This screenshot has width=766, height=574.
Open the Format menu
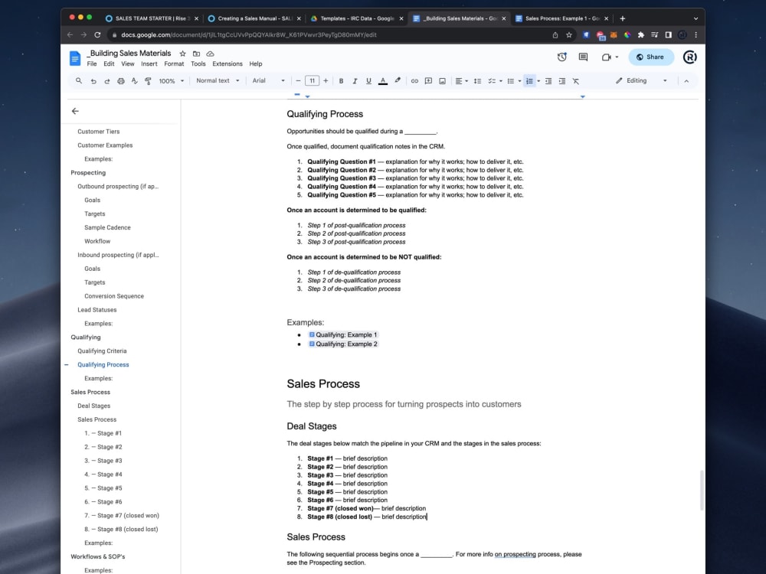coord(174,64)
